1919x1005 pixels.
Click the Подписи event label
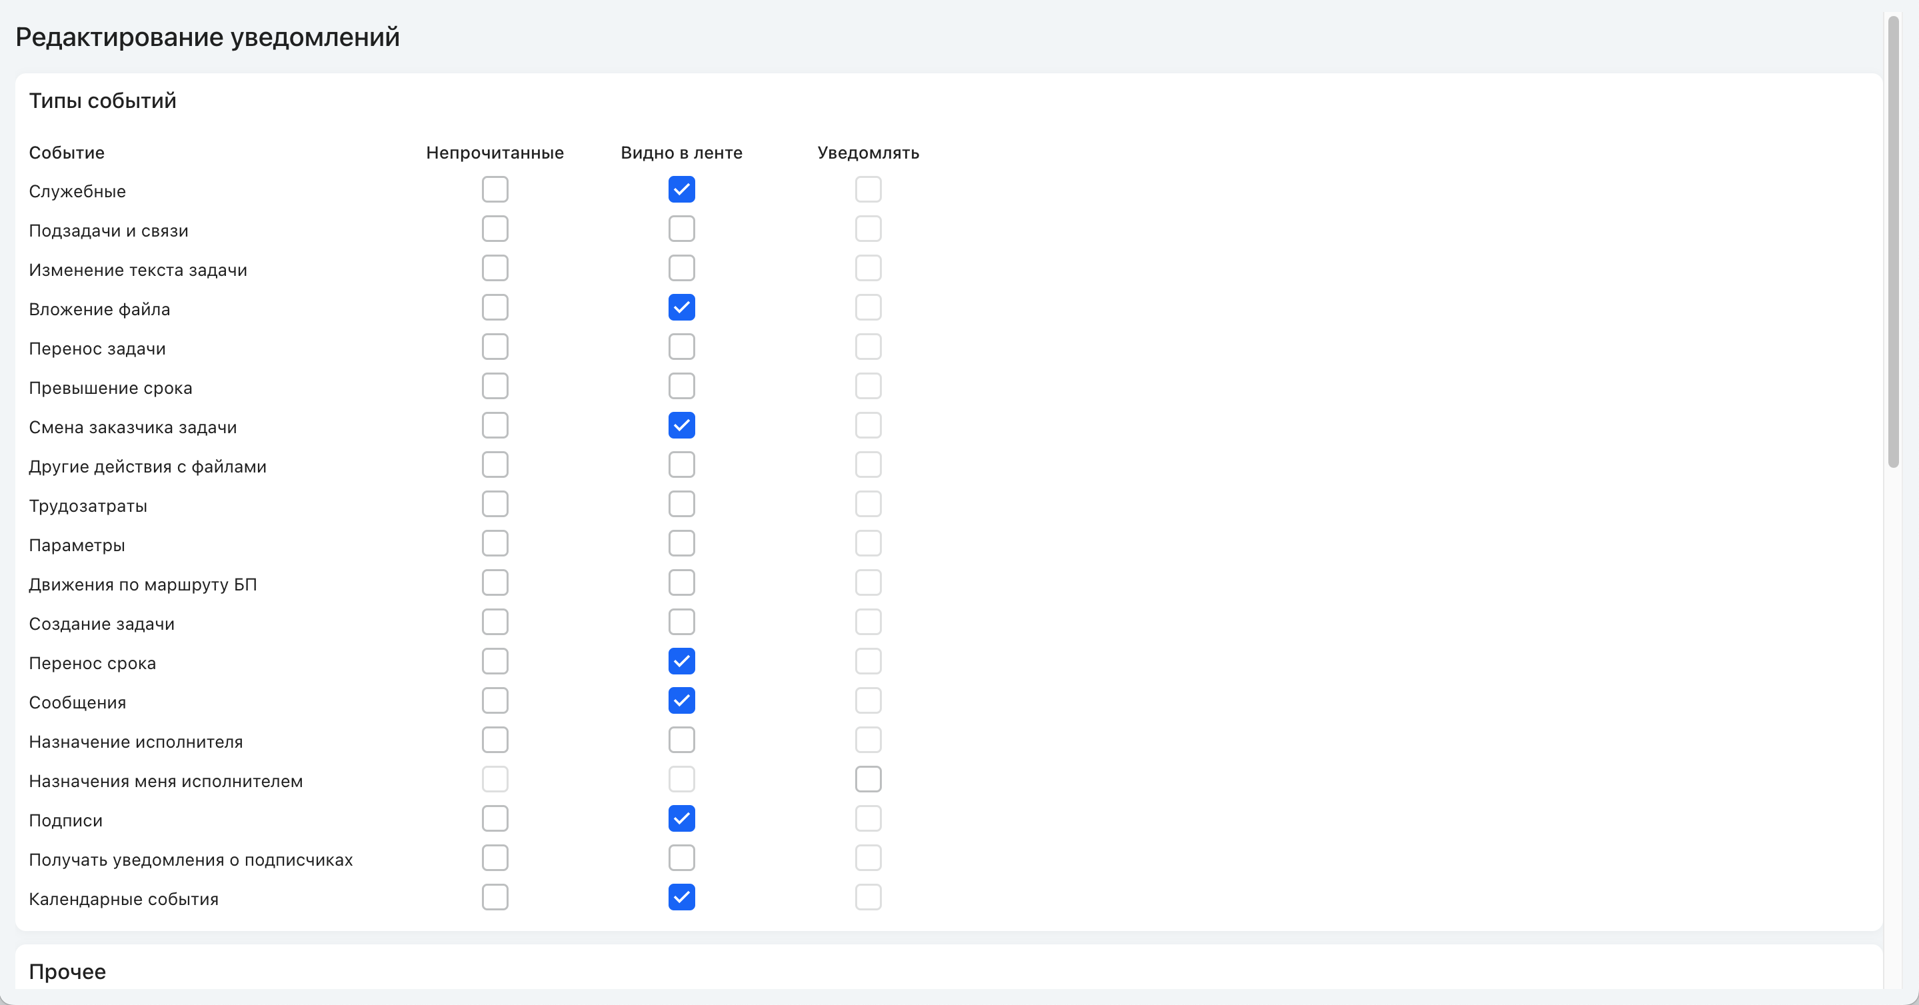(65, 820)
